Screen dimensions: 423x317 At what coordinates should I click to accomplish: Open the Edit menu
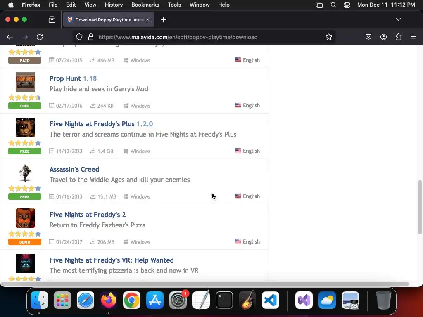click(x=71, y=5)
